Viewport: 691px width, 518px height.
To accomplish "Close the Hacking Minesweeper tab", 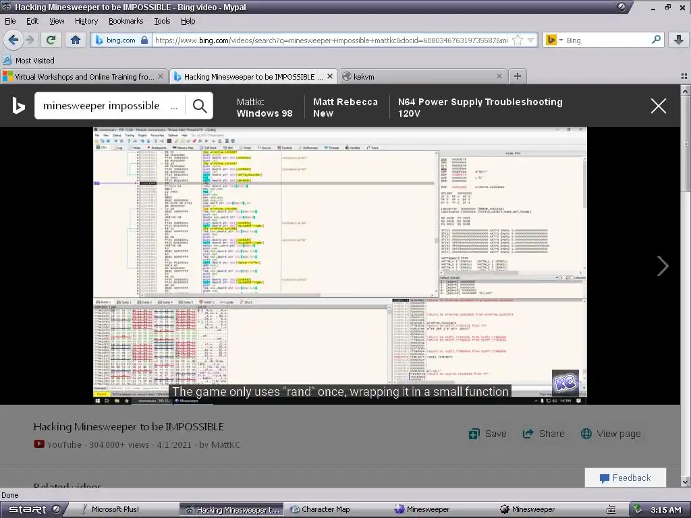I will tap(329, 76).
